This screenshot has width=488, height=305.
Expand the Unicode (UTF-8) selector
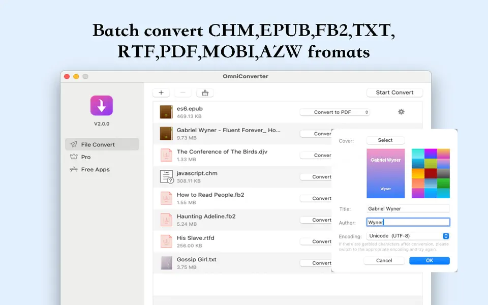(445, 235)
